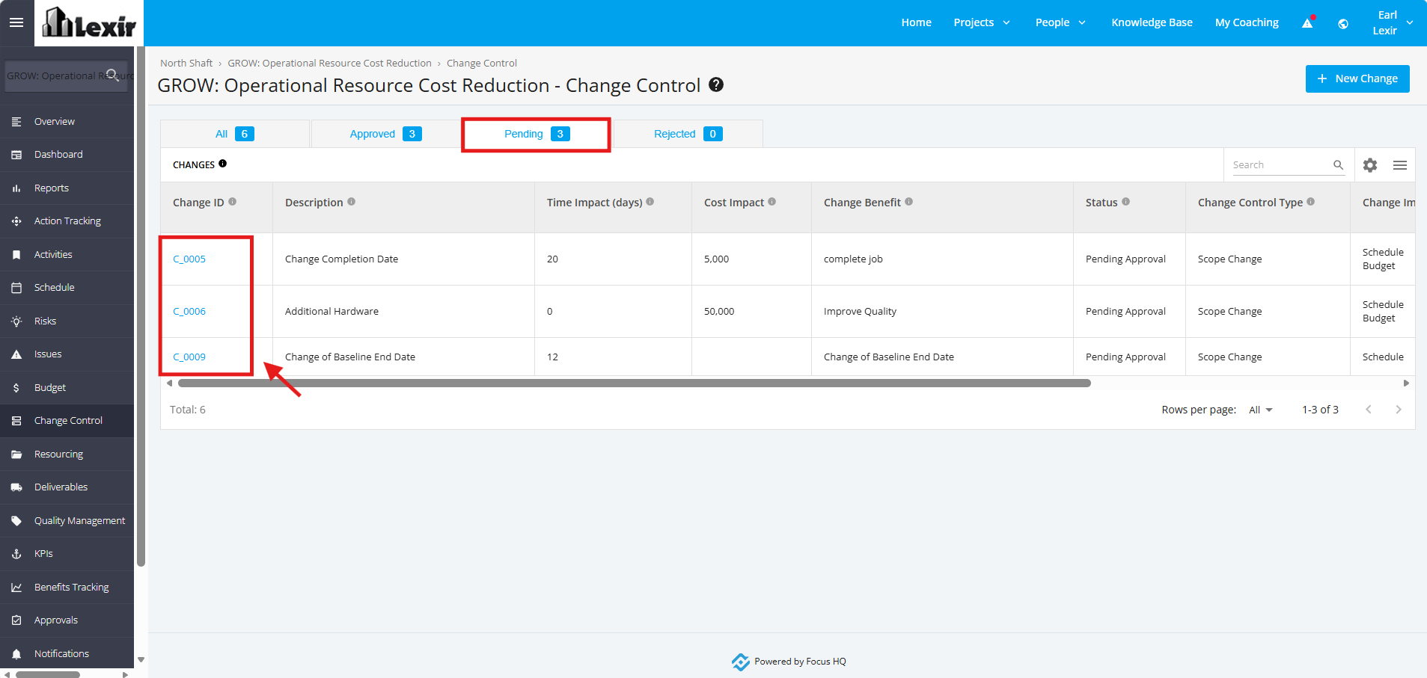1427x678 pixels.
Task: Open the hamburger menu icon
Action: tap(16, 22)
